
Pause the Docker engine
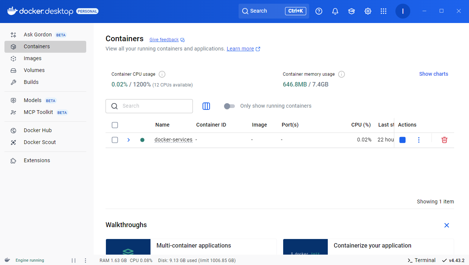74,260
